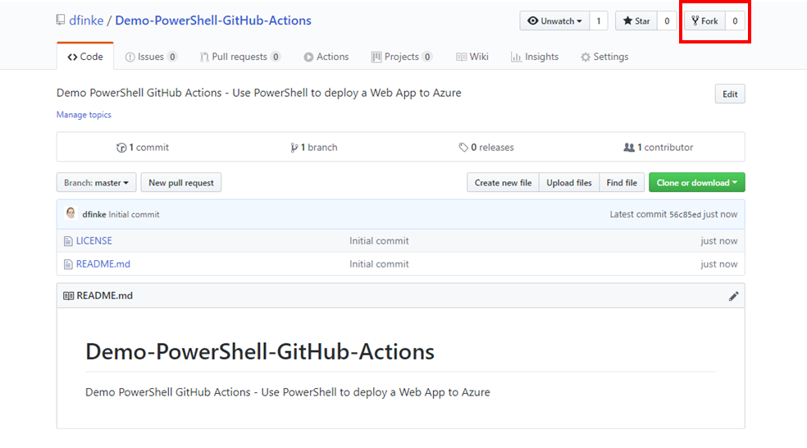The height and width of the screenshot is (448, 807).
Task: Open the Initial commit link on LICENSE row
Action: (380, 240)
